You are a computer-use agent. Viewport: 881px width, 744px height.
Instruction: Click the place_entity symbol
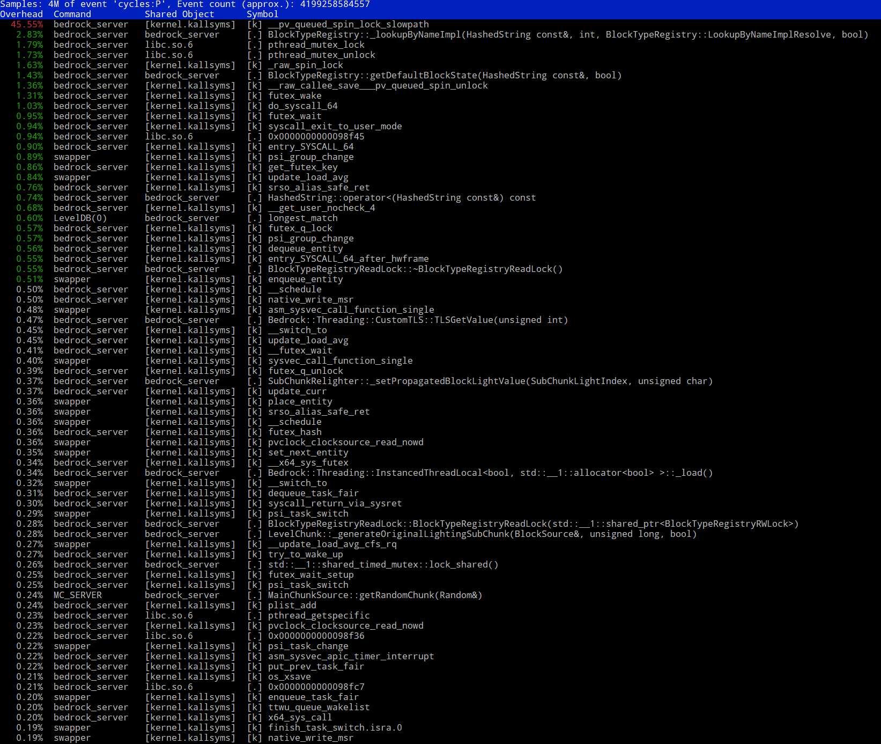pyautogui.click(x=300, y=402)
